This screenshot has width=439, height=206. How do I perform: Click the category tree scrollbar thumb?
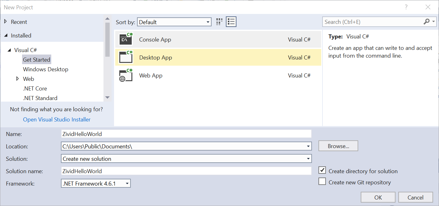[107, 40]
